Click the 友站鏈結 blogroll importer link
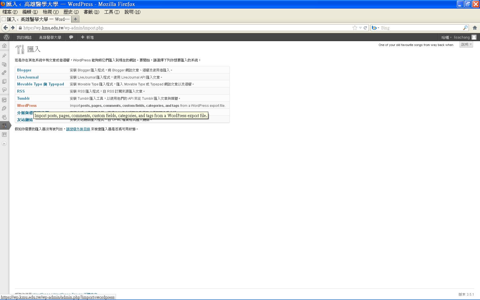Viewport: 480px width, 300px height. 25,120
